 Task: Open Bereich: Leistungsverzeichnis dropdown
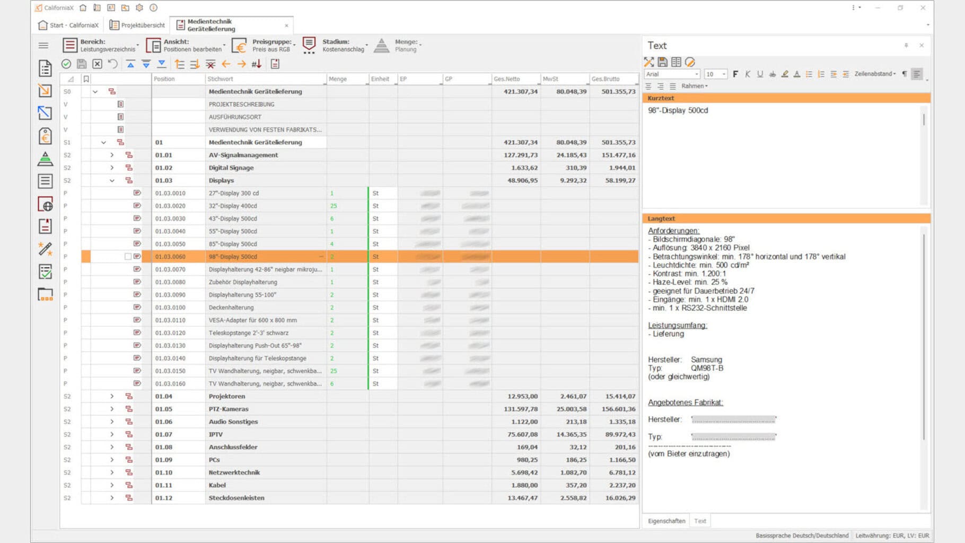[x=101, y=46]
